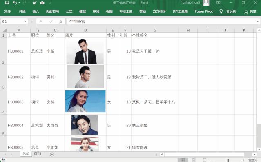Select the photo in the HB00002 row

[x=85, y=76]
